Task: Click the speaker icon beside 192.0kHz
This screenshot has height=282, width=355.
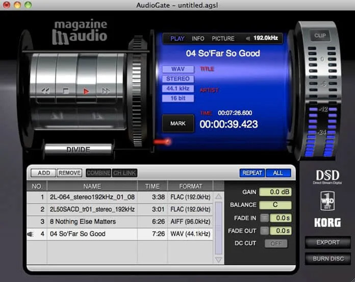Action: pyautogui.click(x=248, y=39)
